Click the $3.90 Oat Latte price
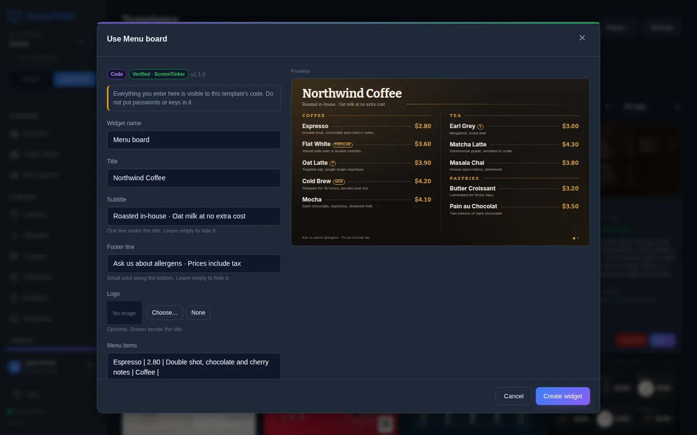This screenshot has height=435, width=697. [x=423, y=163]
